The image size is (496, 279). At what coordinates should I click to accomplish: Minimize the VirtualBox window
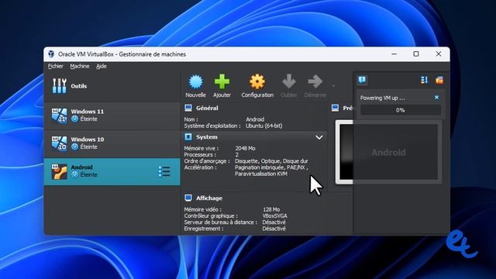(394, 54)
